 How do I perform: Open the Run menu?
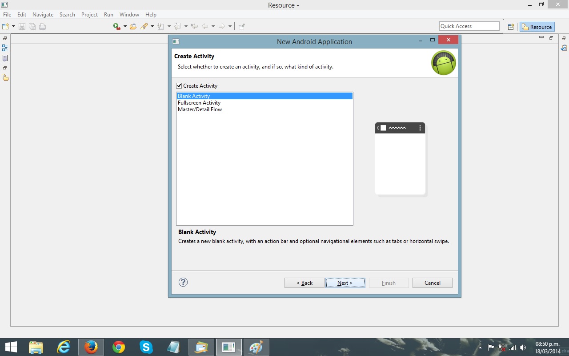pos(108,15)
